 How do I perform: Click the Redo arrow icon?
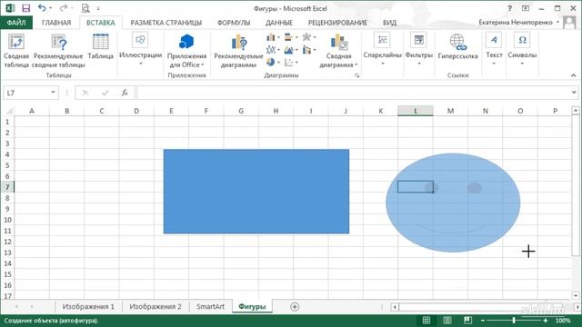(64, 8)
